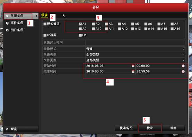Uncheck the A1 channel checkbox

[80, 24]
